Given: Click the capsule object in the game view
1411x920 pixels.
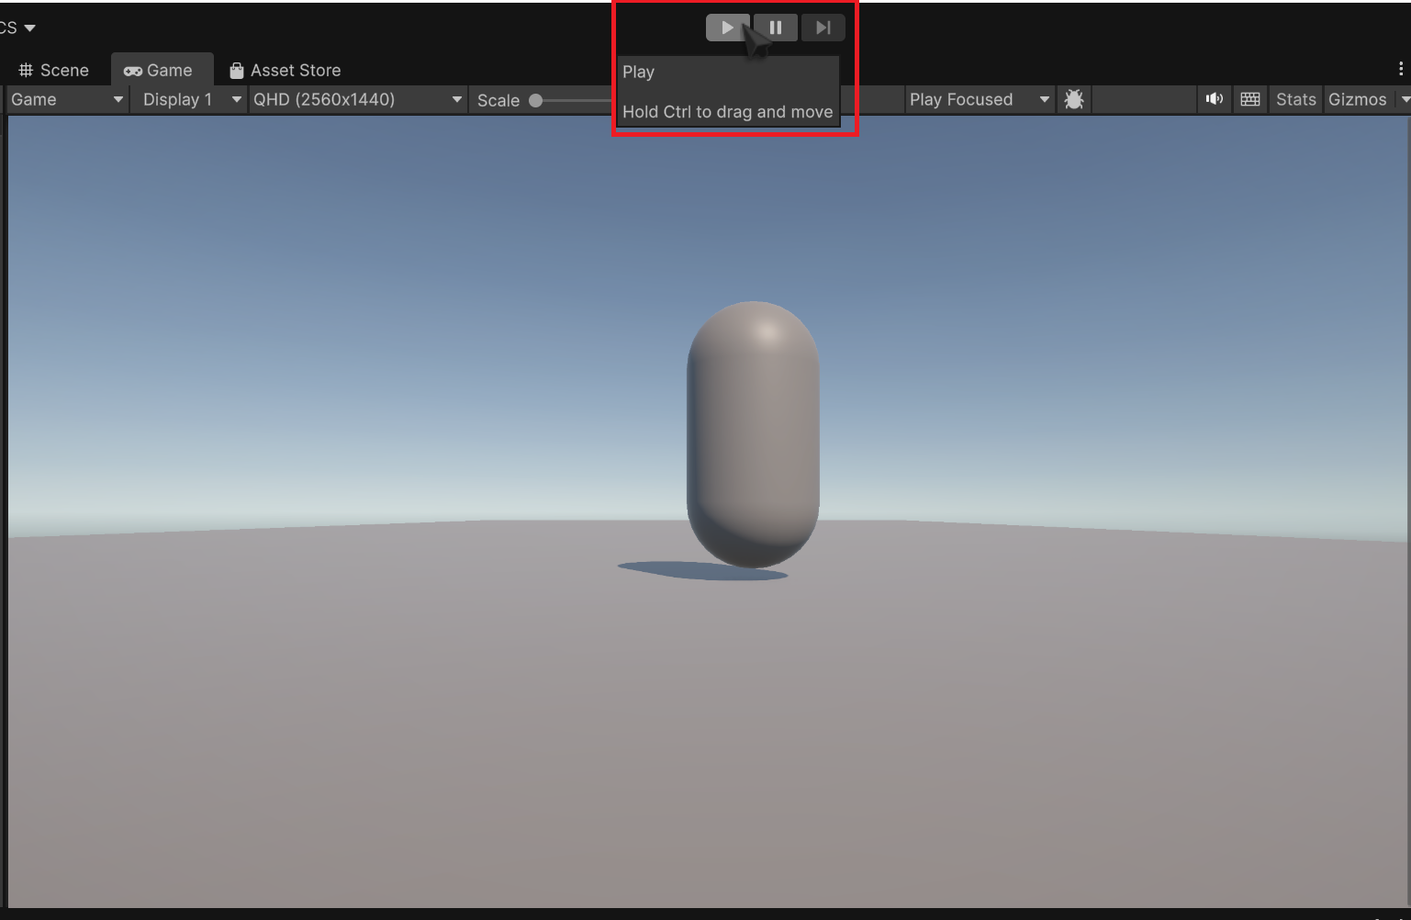Looking at the screenshot, I should [753, 433].
